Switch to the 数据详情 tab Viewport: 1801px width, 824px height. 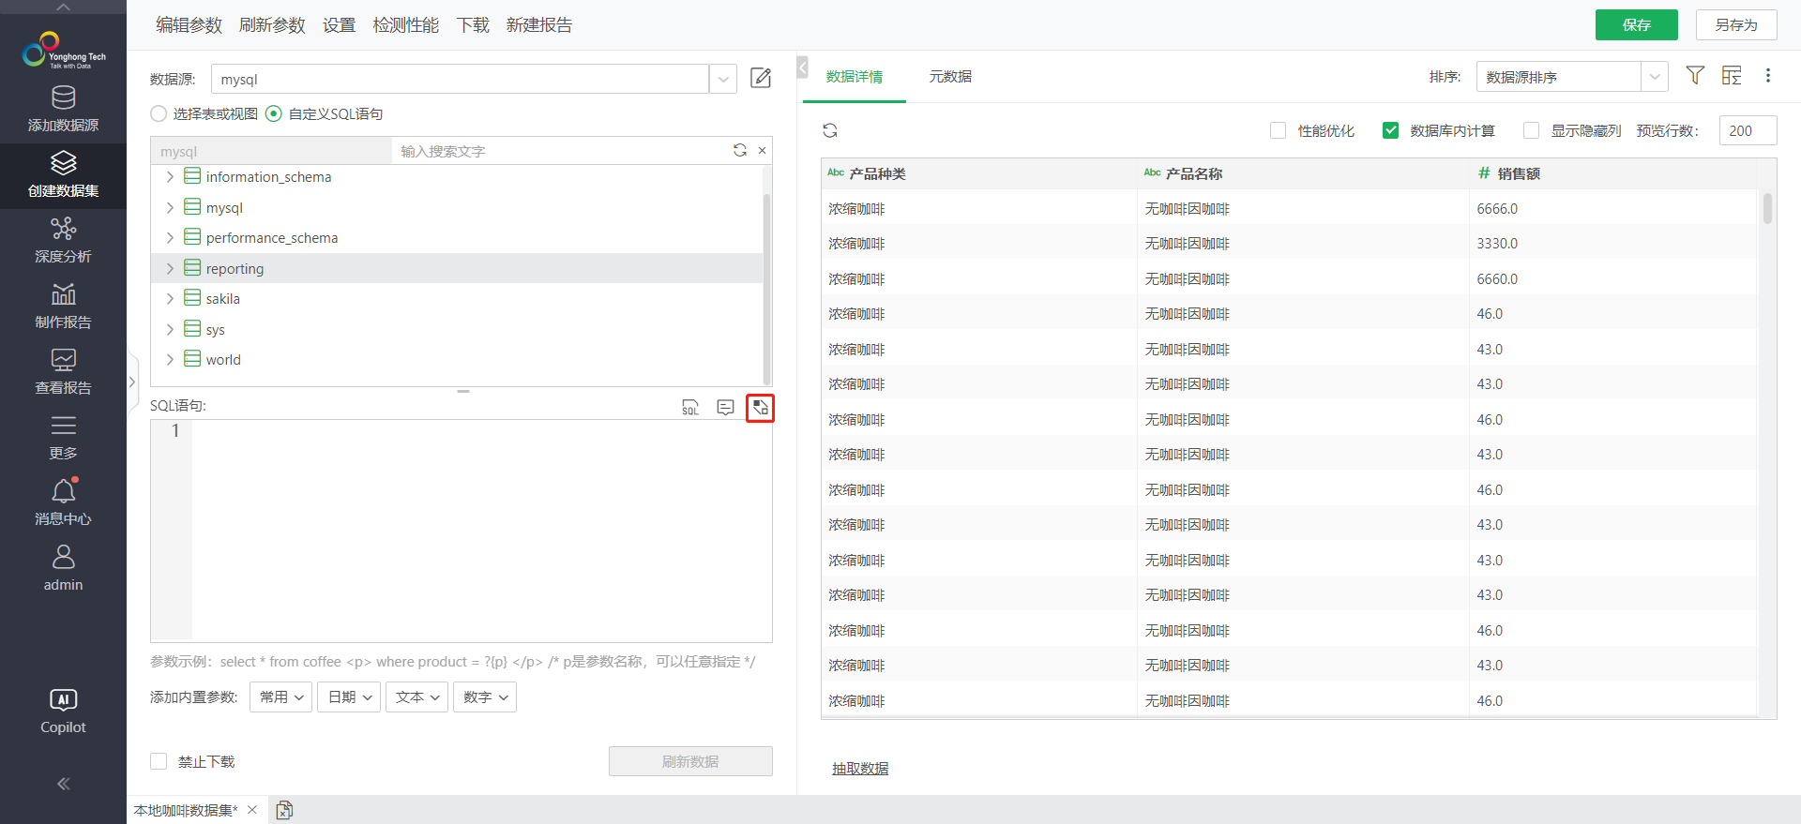855,77
